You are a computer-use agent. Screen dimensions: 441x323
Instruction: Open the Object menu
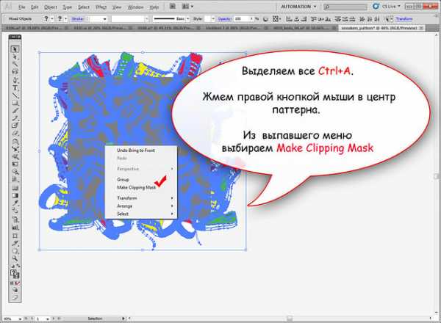[x=51, y=7]
